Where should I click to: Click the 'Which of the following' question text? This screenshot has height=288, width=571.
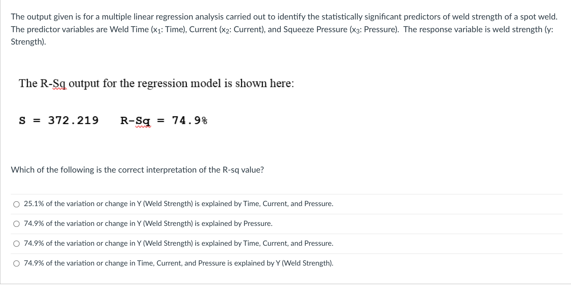[137, 170]
